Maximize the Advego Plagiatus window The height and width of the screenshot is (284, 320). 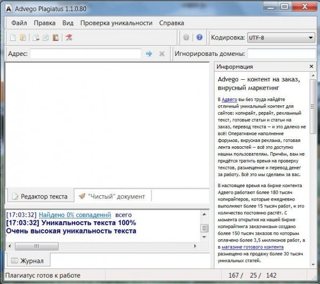click(284, 7)
